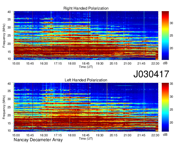Click the 20 MHz frequency tick on the bottom plot
The height and width of the screenshot is (143, 176).
pos(9,115)
